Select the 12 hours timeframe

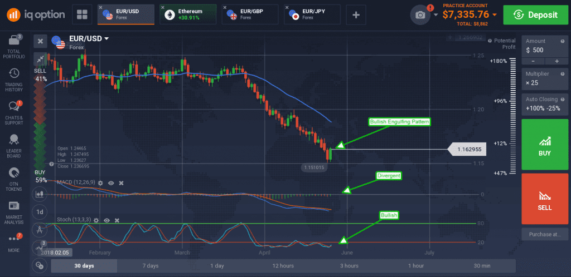(x=283, y=266)
